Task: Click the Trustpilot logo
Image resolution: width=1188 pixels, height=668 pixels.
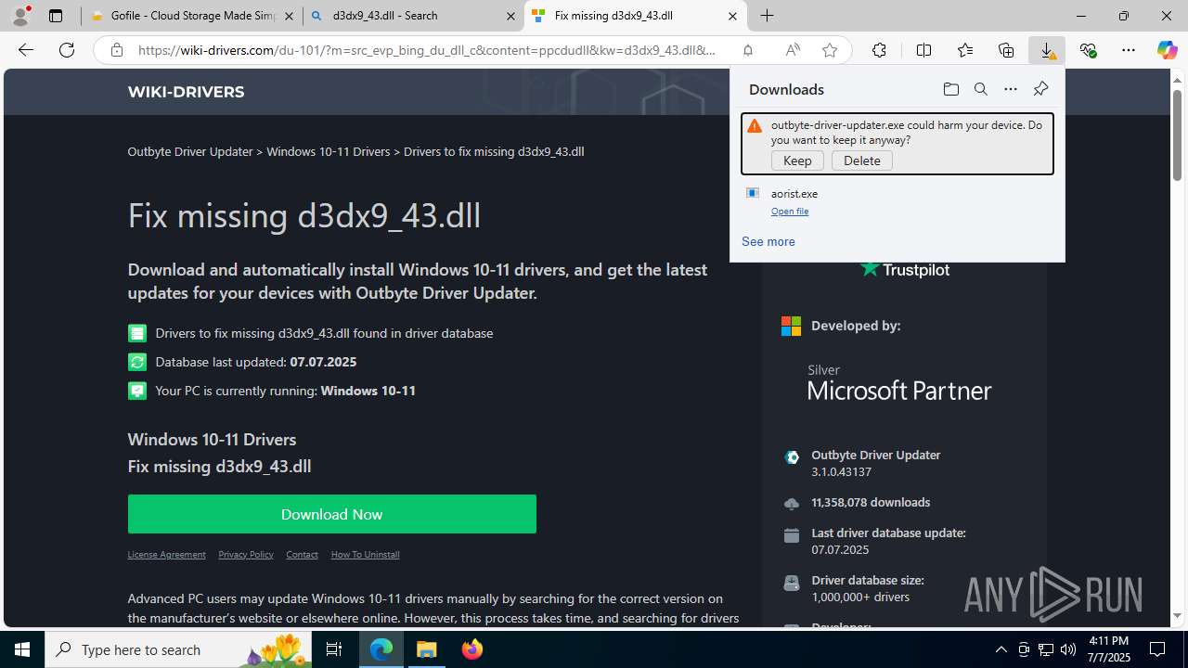Action: tap(904, 269)
